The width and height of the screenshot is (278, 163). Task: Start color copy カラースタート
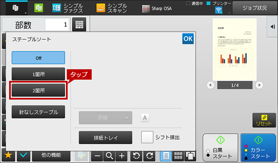point(258,148)
